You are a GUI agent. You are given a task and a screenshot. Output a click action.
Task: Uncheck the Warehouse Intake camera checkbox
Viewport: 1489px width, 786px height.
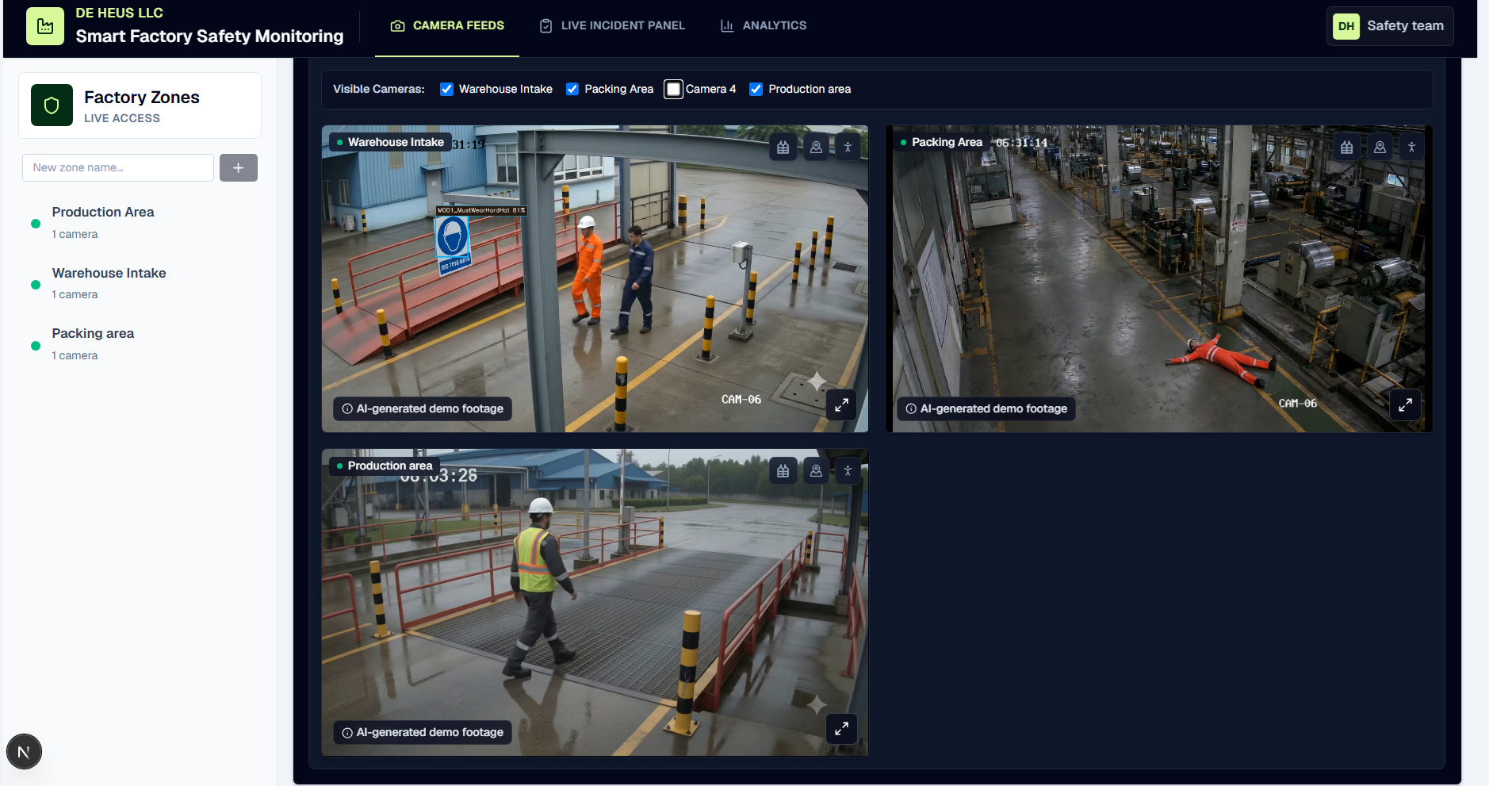click(x=446, y=89)
